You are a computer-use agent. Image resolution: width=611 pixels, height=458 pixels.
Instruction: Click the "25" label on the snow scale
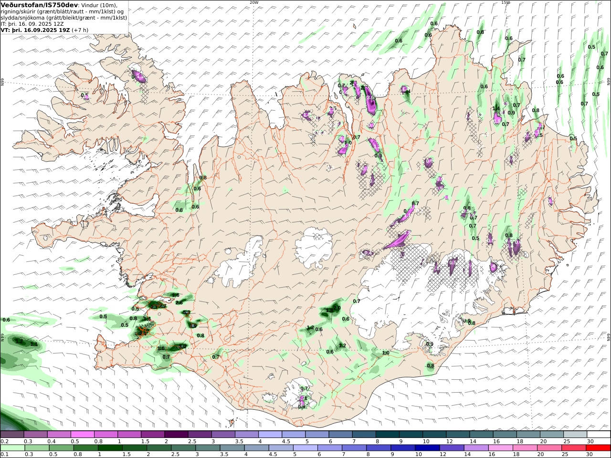click(567, 441)
